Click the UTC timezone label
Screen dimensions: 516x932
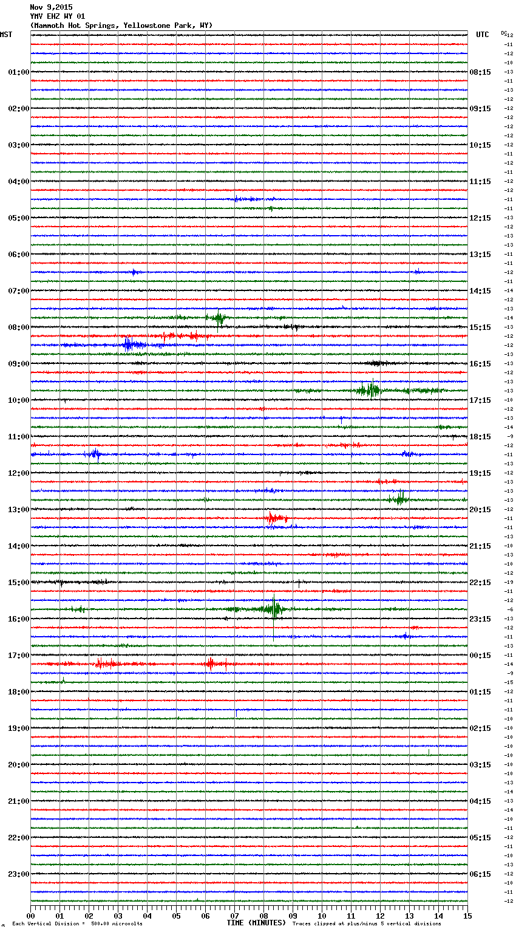pyautogui.click(x=482, y=35)
